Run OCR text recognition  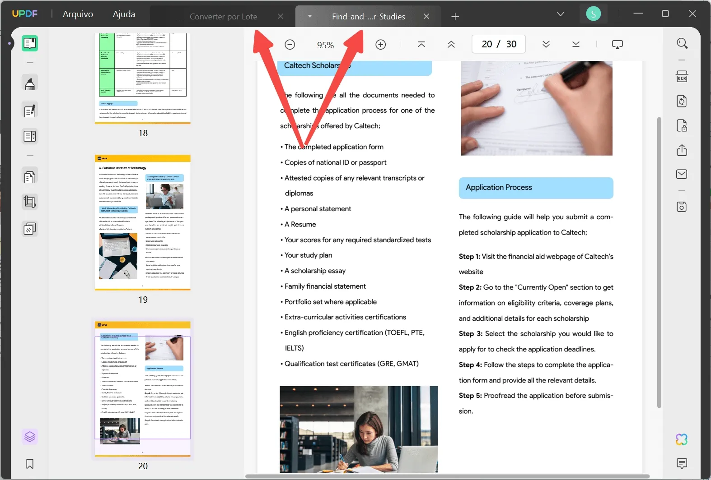[x=682, y=76]
